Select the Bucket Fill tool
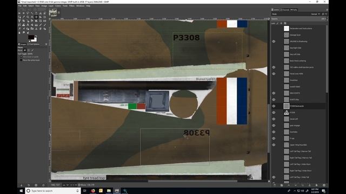 point(32,25)
